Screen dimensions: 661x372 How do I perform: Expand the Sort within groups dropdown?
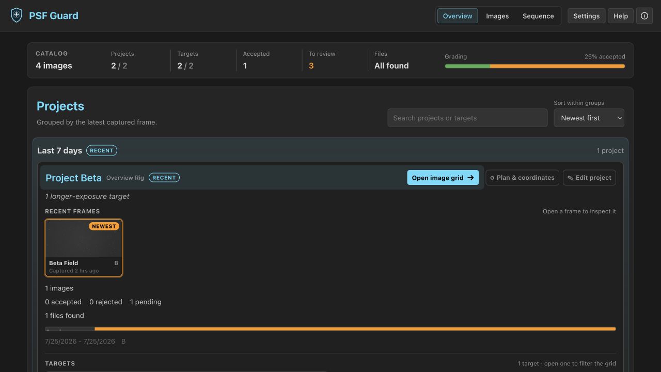[x=589, y=118]
